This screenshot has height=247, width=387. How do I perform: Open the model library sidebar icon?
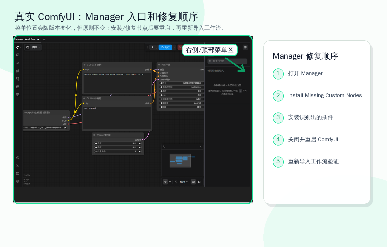(17, 71)
